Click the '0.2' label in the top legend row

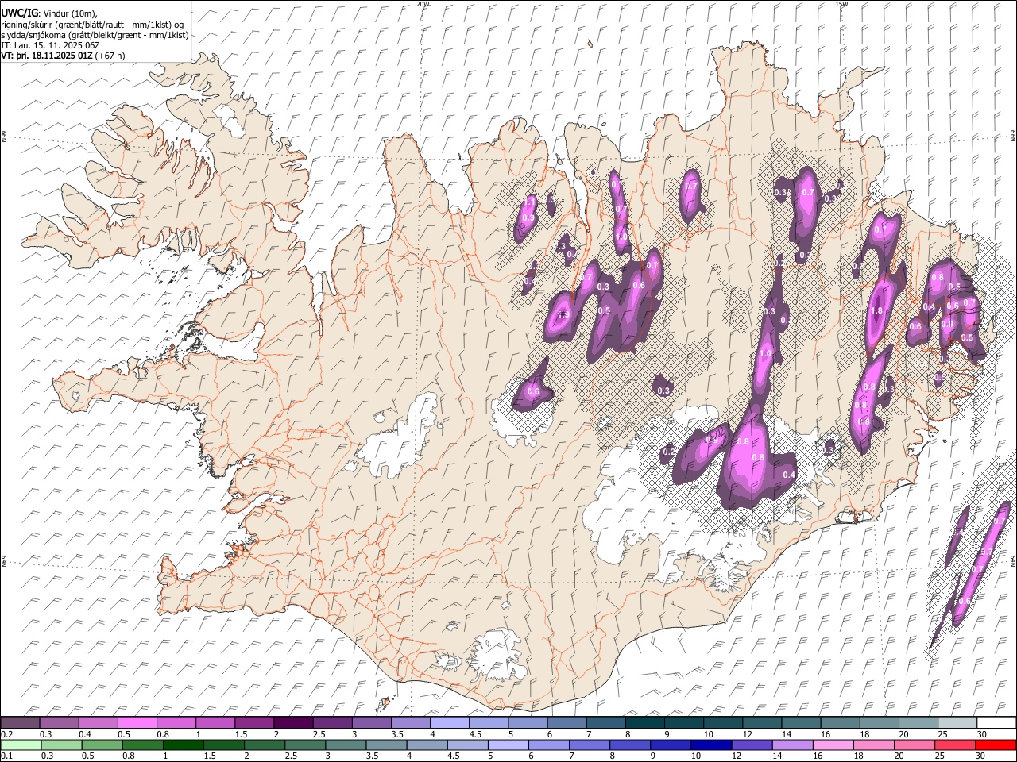(x=7, y=734)
